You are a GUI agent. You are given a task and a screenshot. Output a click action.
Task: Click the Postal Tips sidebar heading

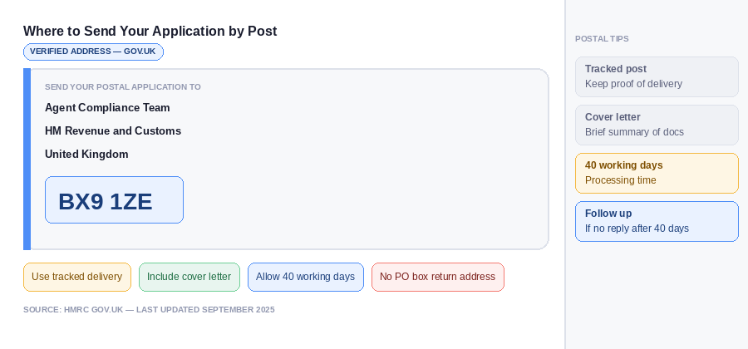coord(602,39)
